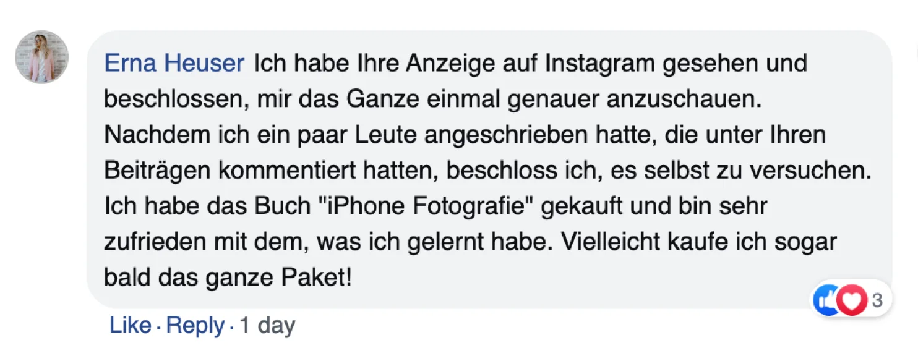Open the 1 day timestamp link
Viewport: 918px width, 348px height.
pos(267,326)
